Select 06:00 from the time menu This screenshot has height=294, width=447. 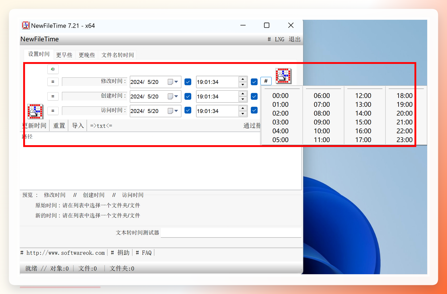tap(322, 96)
